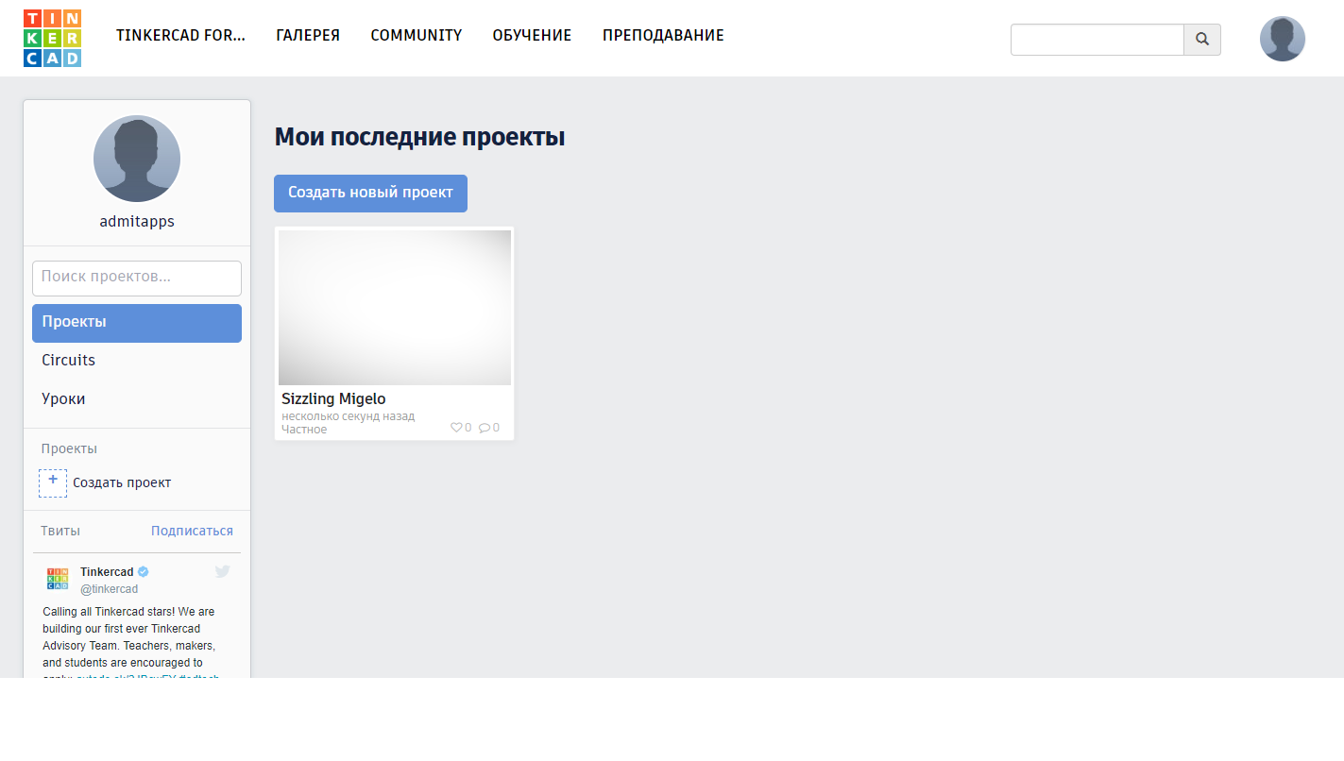Click the heart like icon on Sizzling Migelo
The height and width of the screenshot is (761, 1344).
(456, 428)
